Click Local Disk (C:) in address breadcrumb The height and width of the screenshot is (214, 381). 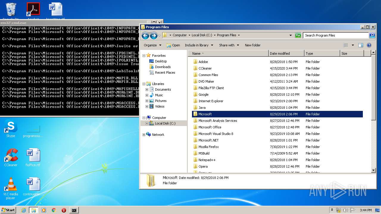[x=202, y=35]
